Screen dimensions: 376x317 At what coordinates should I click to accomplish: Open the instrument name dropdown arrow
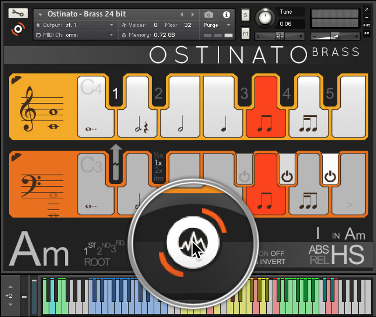click(40, 15)
